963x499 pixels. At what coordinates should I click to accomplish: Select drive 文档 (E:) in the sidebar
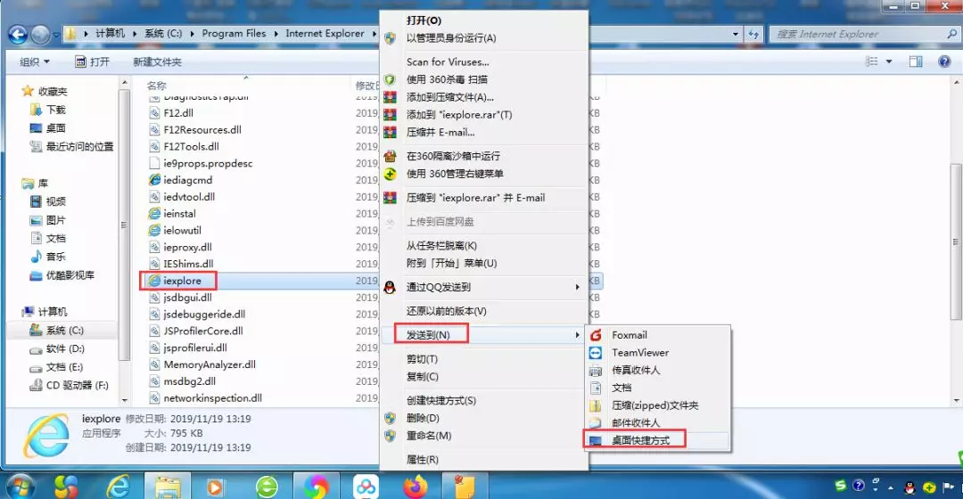pos(64,367)
